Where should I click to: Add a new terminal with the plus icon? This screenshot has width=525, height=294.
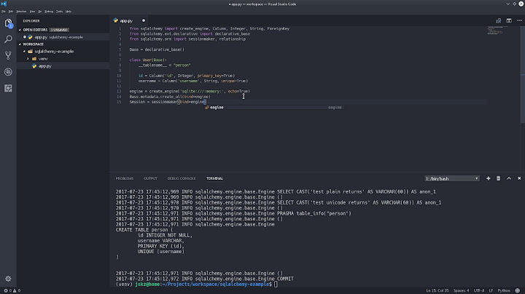click(x=488, y=178)
